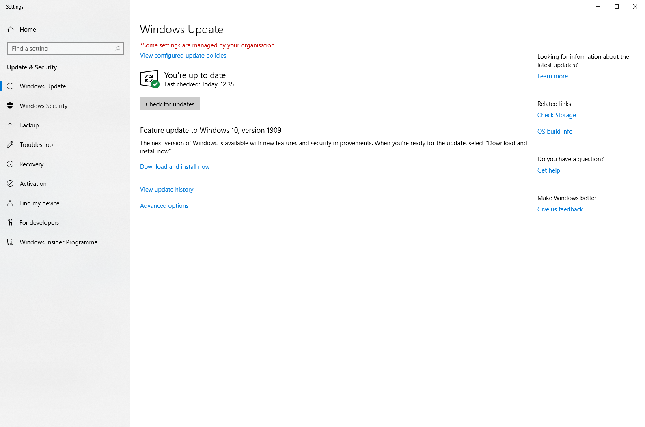Viewport: 645px width, 427px height.
Task: Open the Recovery settings page
Action: (x=65, y=164)
